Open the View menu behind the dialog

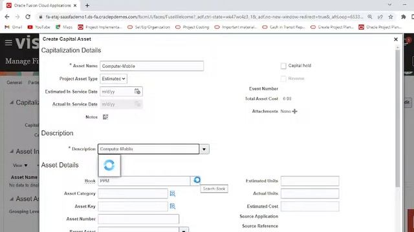tap(20, 166)
